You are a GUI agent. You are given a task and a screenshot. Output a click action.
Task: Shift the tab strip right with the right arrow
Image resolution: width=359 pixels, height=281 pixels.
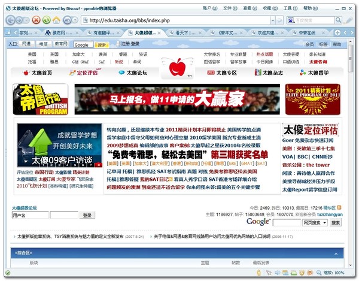pos(352,33)
